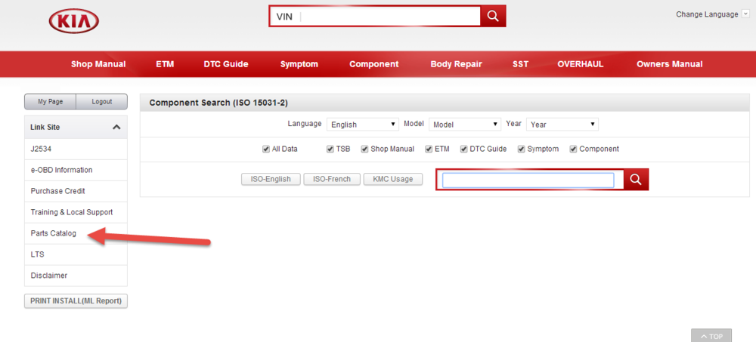Toggle the All Data checkbox
Viewport: 756px width, 342px height.
click(x=265, y=149)
